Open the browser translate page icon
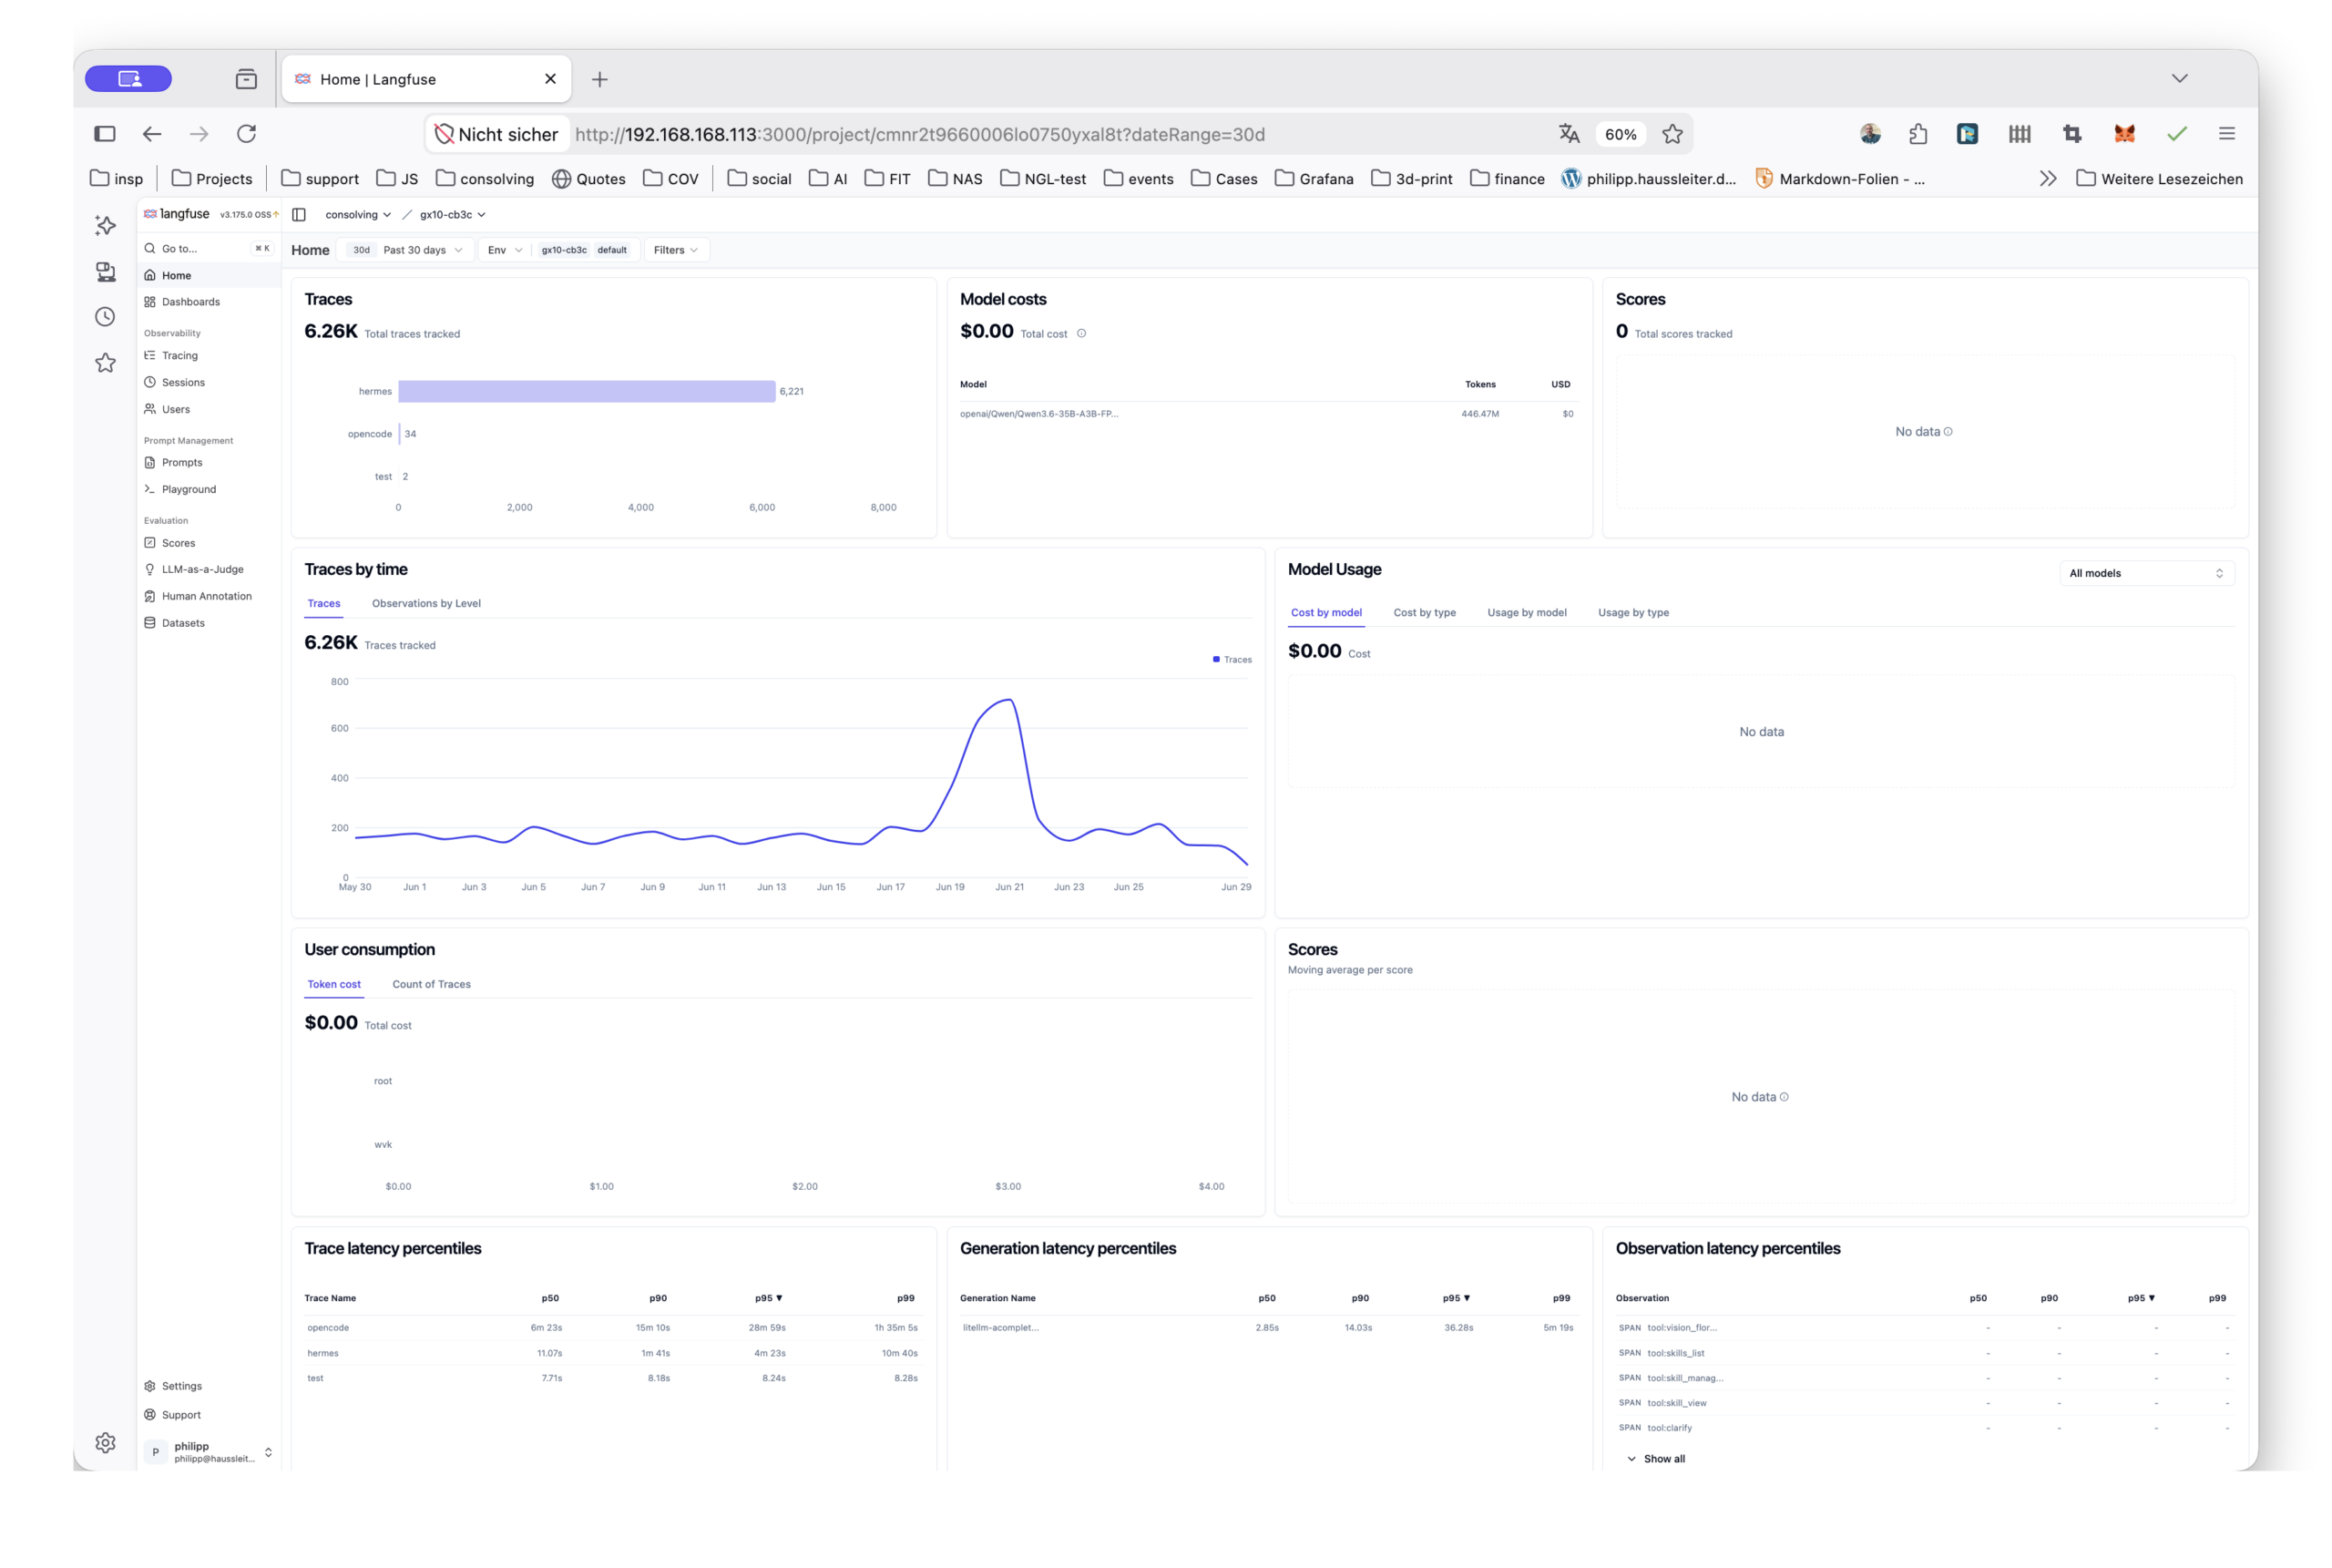The image size is (2332, 1568). click(x=1570, y=134)
